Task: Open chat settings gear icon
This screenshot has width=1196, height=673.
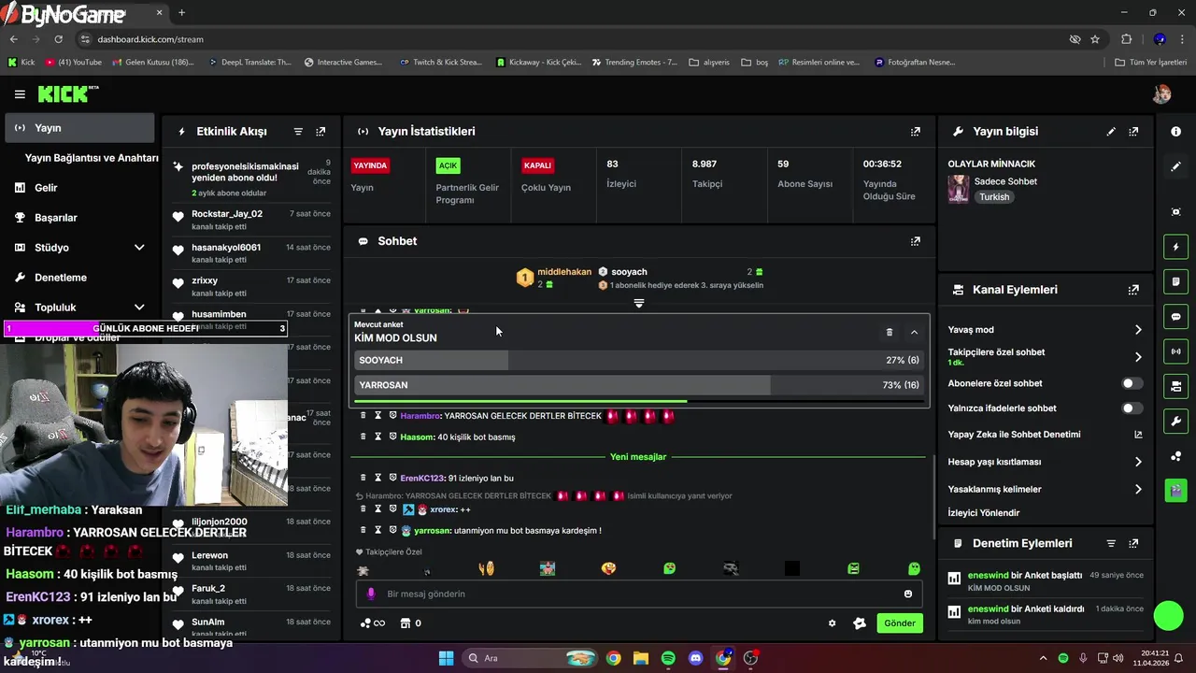Action: point(833,623)
